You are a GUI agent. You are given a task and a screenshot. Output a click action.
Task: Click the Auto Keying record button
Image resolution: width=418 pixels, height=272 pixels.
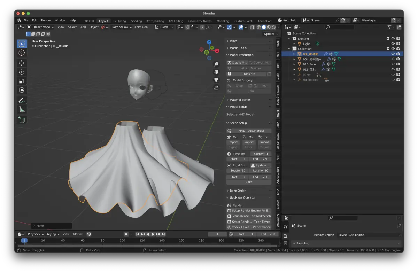(126, 234)
